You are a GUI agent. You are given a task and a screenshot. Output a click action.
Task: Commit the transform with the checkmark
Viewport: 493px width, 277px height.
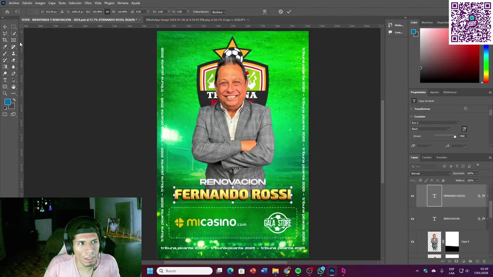coord(289,12)
